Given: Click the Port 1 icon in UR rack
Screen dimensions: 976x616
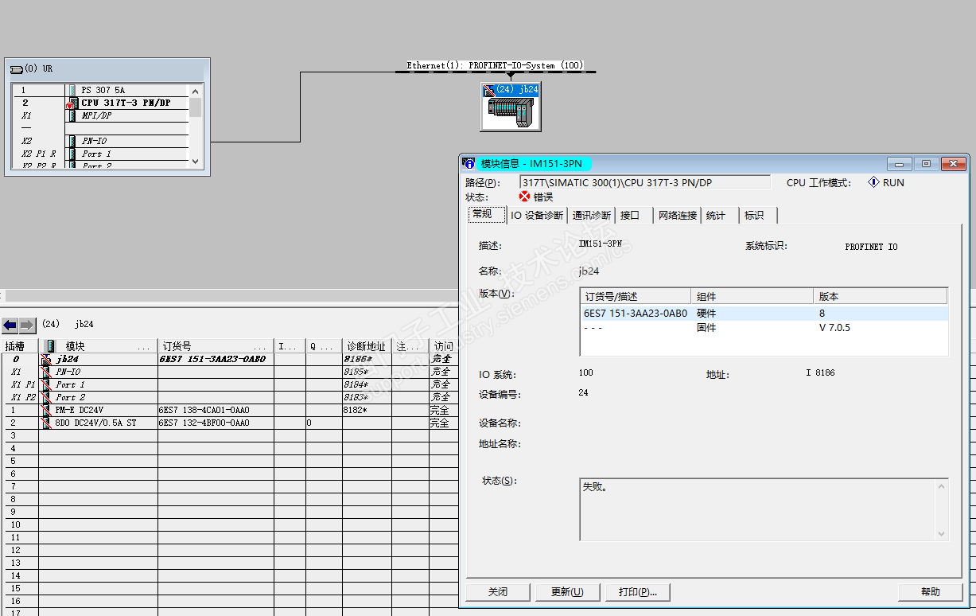Looking at the screenshot, I should click(x=72, y=154).
